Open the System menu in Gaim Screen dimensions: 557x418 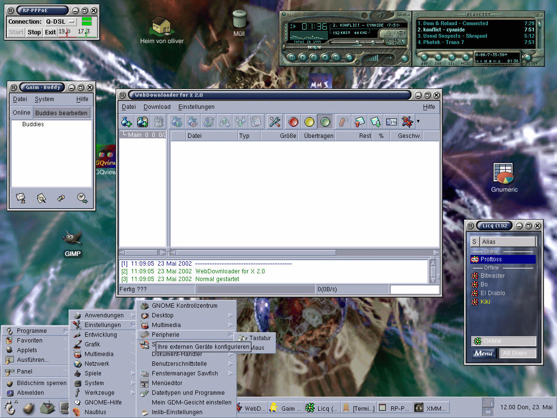coord(44,99)
